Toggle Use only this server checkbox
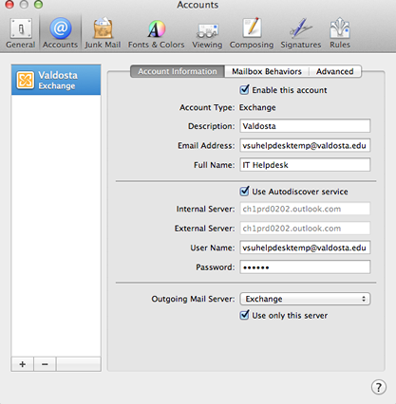 coord(244,315)
